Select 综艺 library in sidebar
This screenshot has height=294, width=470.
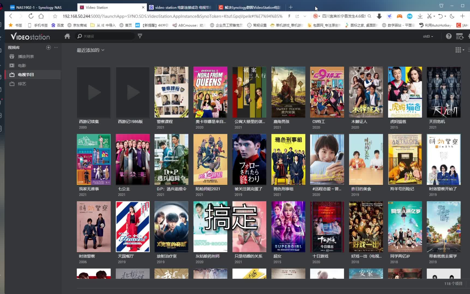pos(33,84)
